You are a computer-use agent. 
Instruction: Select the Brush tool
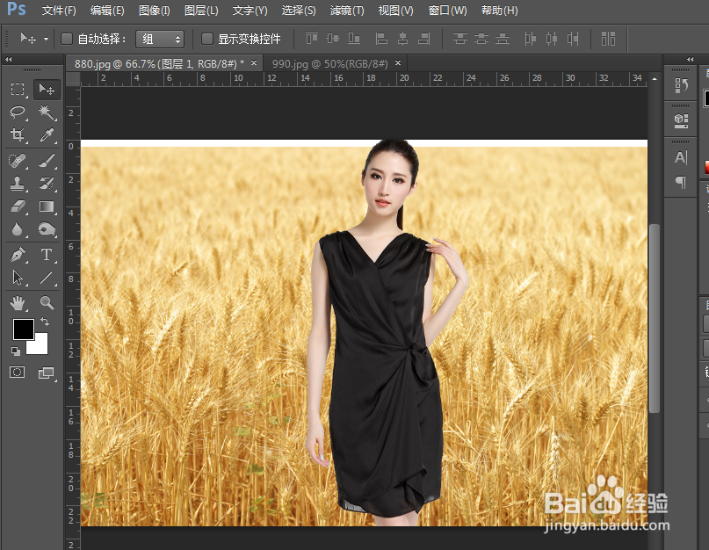pyautogui.click(x=47, y=160)
